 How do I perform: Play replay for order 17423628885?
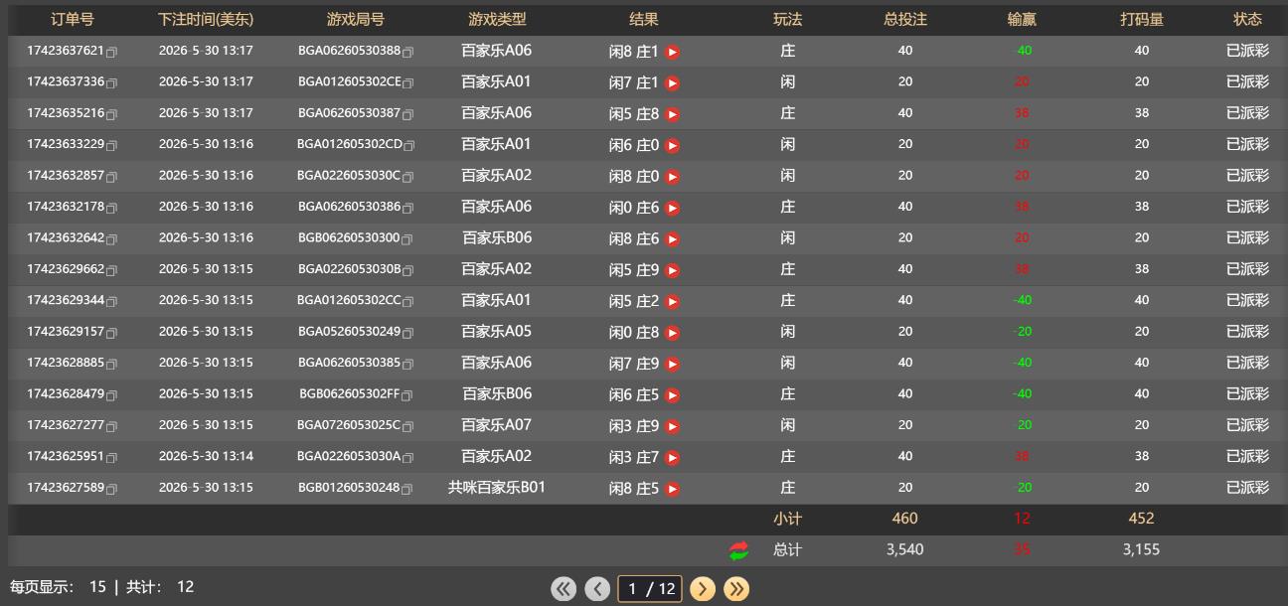(673, 365)
